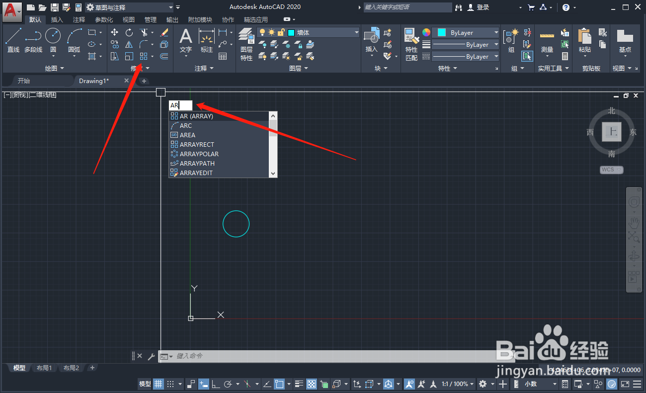The width and height of the screenshot is (646, 393).
Task: Toggle dynamic input in status bar
Action: coord(204,384)
